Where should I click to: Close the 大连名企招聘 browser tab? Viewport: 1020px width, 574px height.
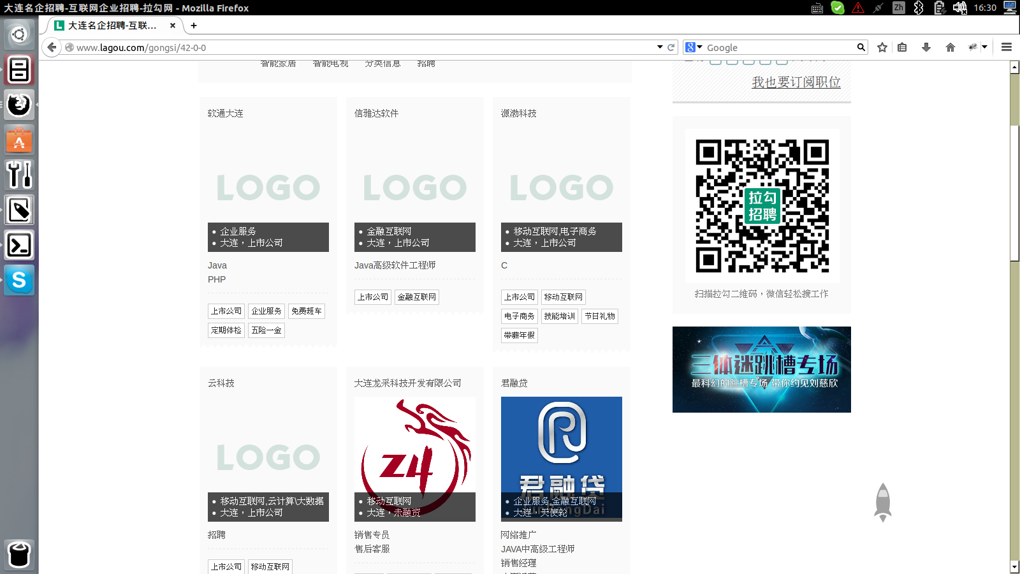173,26
